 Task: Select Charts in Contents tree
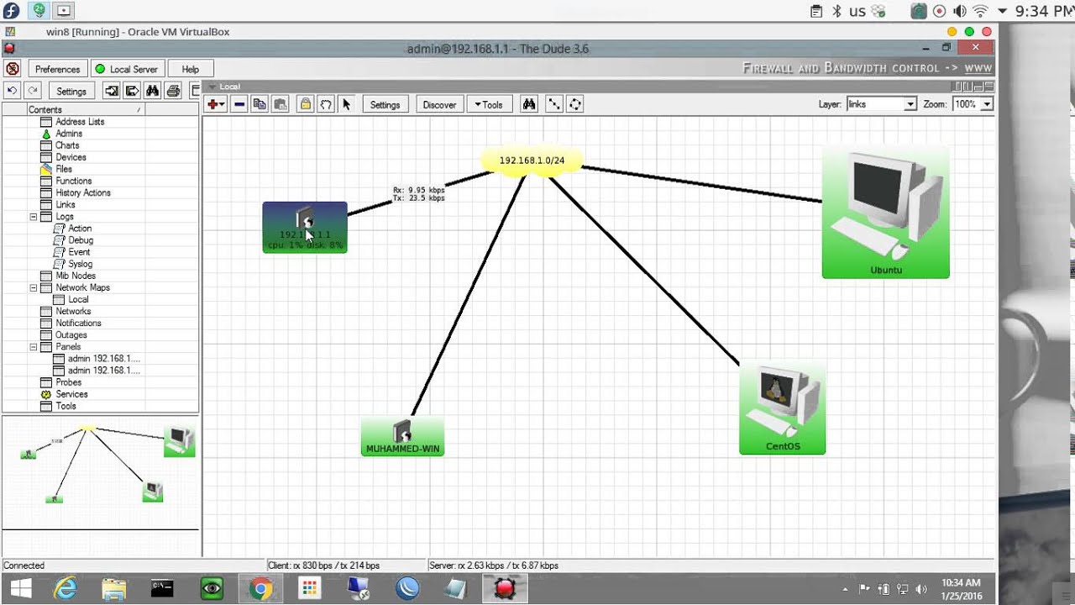pos(67,145)
